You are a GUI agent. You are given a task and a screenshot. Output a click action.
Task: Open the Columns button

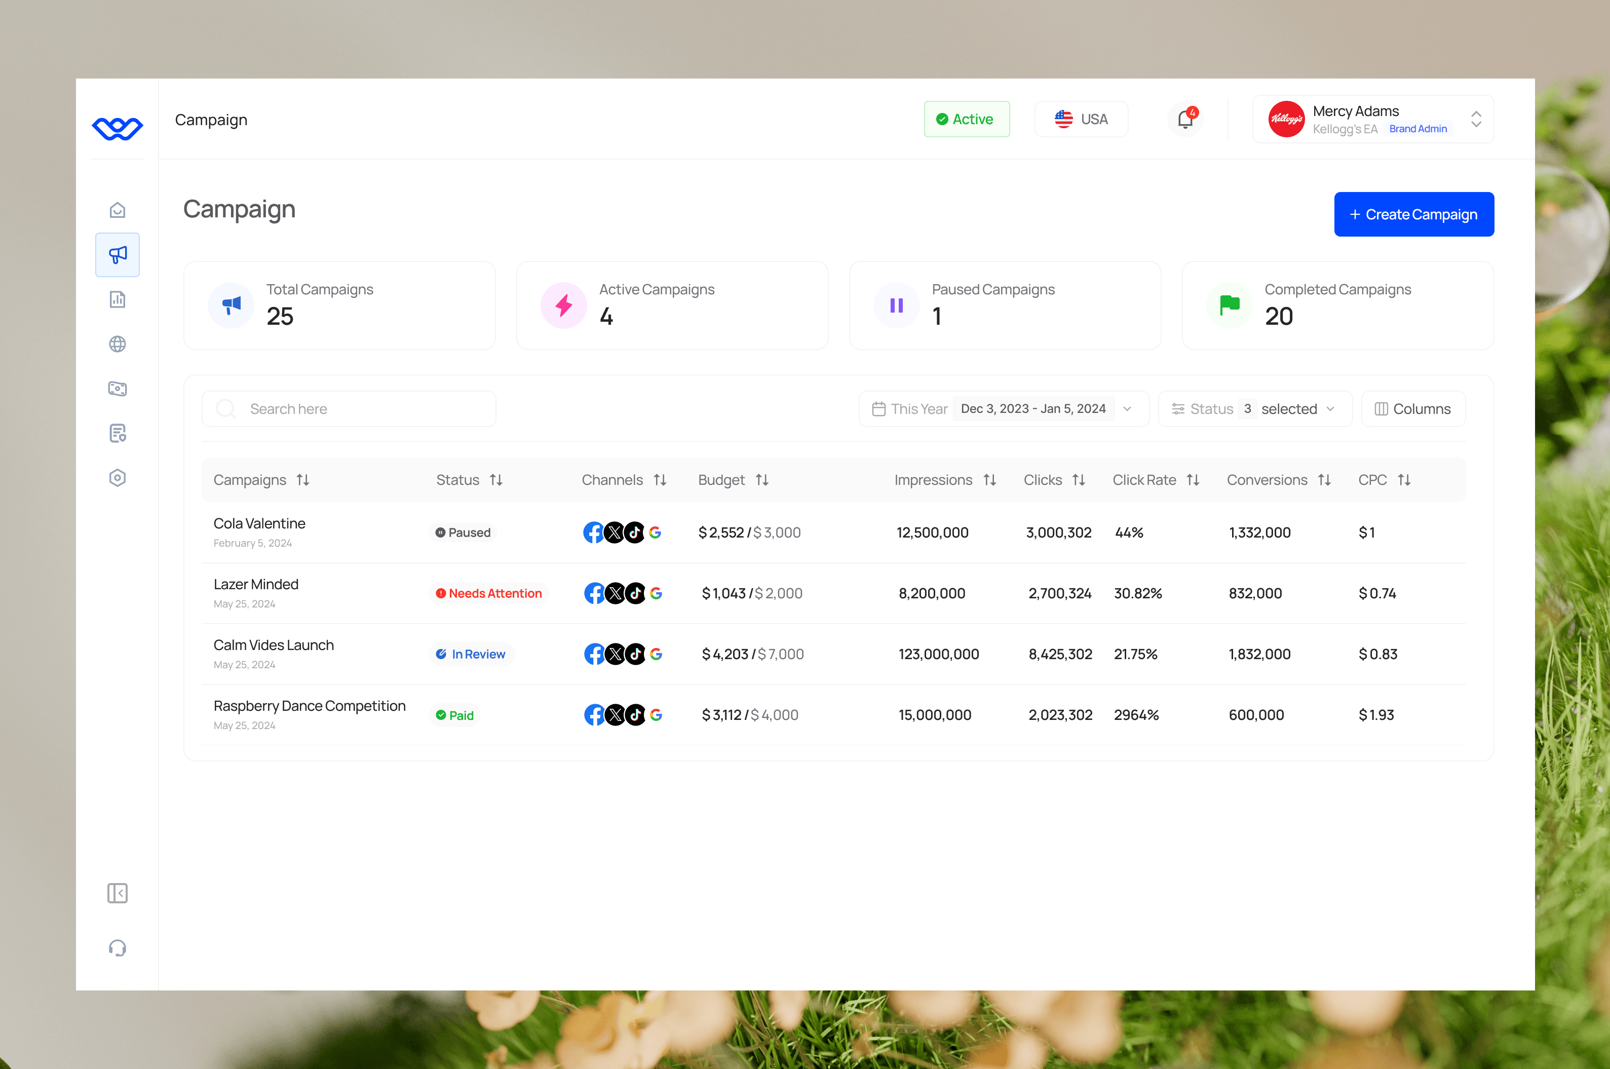[1412, 409]
